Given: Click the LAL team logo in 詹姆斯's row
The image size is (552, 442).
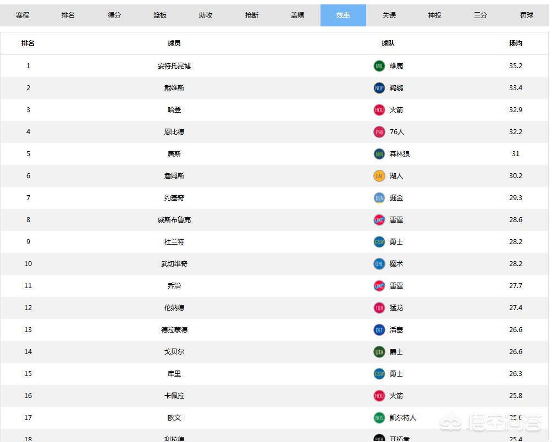Looking at the screenshot, I should pos(379,175).
